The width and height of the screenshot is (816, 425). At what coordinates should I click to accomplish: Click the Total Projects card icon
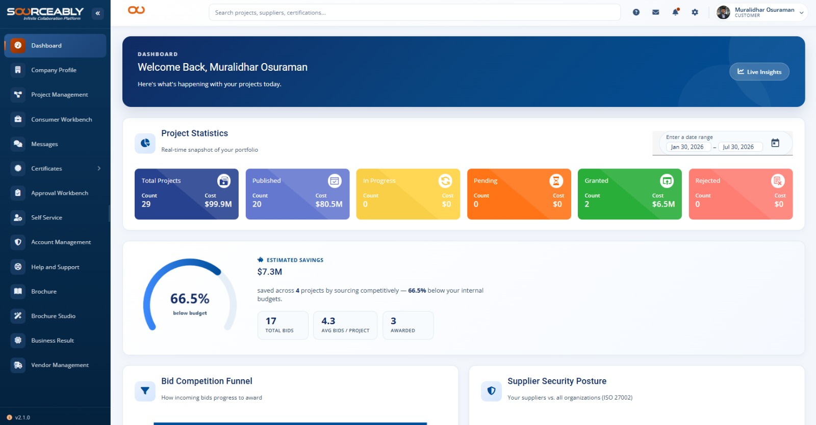pyautogui.click(x=224, y=181)
